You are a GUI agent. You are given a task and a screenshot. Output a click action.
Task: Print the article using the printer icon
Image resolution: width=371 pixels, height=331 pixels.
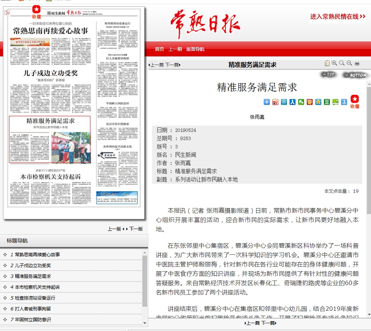(x=357, y=64)
